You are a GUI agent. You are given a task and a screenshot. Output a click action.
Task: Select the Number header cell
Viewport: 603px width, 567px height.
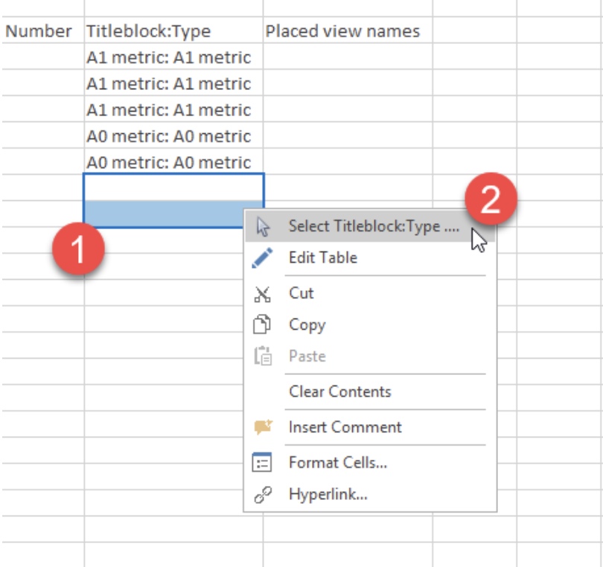42,30
